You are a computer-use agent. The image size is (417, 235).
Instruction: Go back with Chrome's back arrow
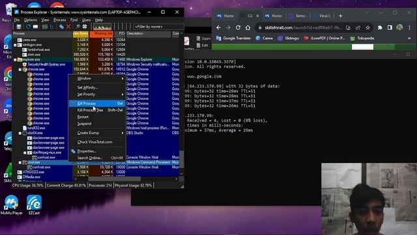point(218,27)
